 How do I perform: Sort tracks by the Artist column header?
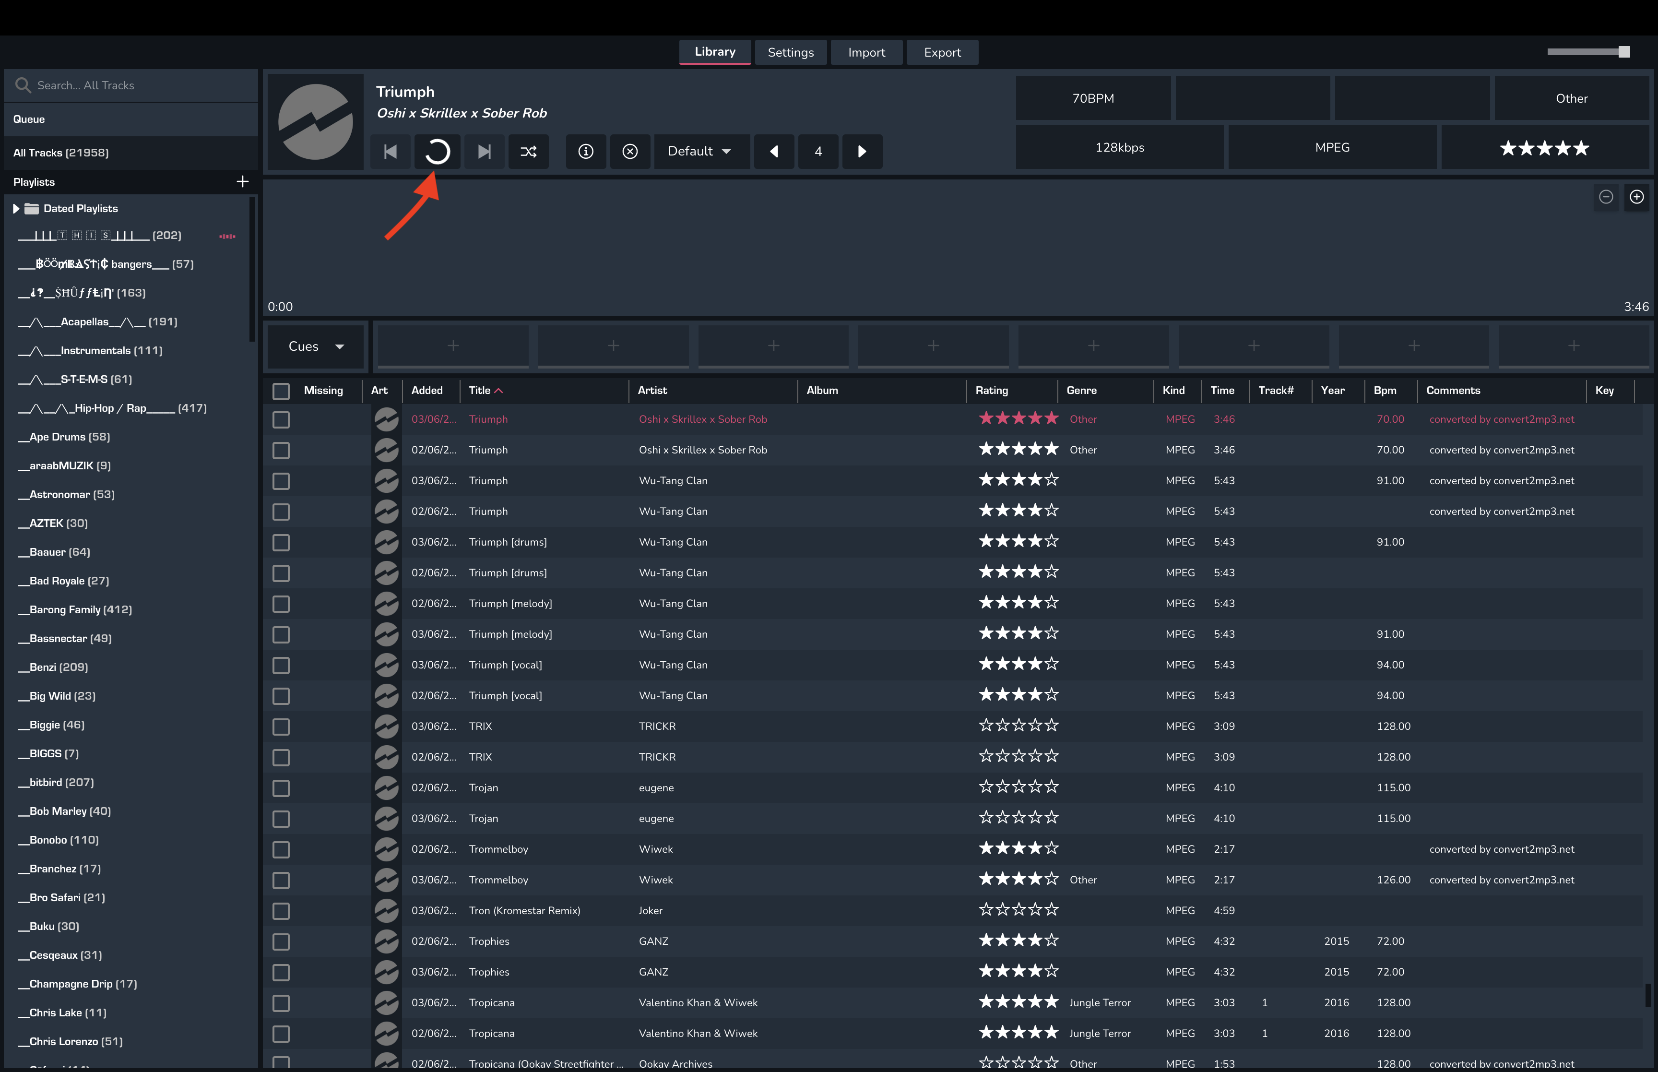point(652,391)
